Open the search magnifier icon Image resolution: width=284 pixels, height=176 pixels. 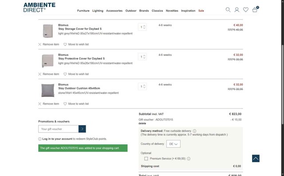[x=228, y=10]
